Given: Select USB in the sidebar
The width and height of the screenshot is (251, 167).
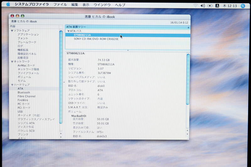Looking at the screenshot, I should pyautogui.click(x=20, y=112).
